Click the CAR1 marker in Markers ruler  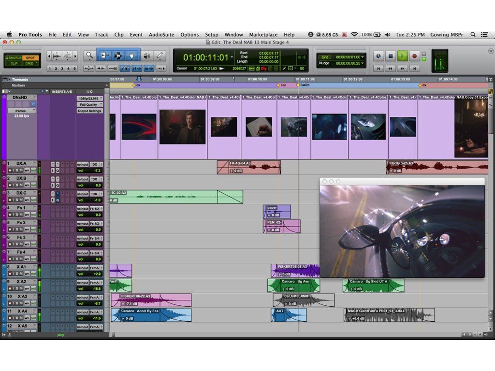click(x=304, y=85)
